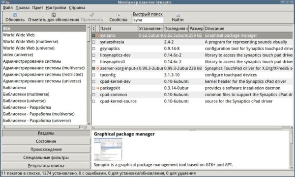This screenshot has height=177, width=295.
Task: Click description pane vertical scrollbar
Action: click(x=291, y=150)
